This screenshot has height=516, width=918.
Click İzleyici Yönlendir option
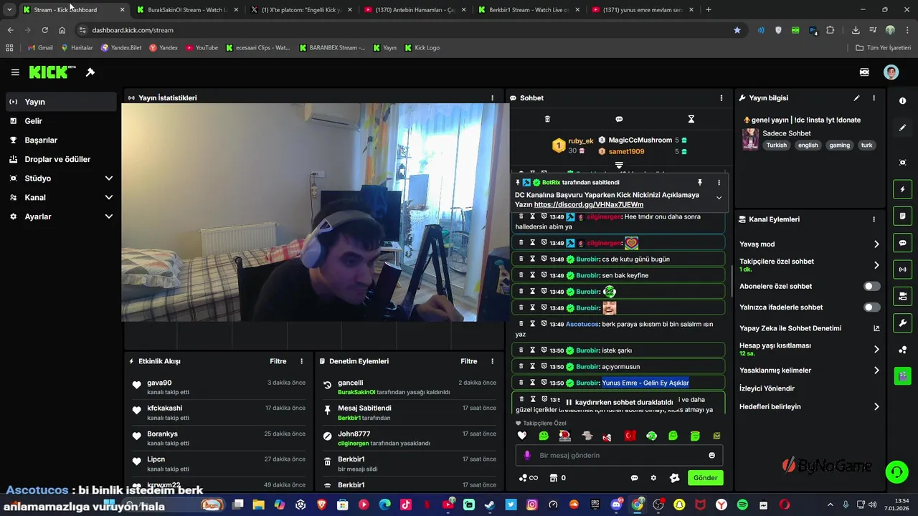(x=767, y=388)
